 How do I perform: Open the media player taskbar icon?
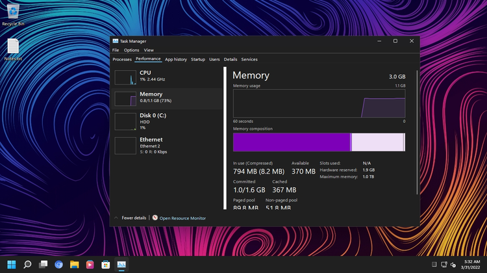90,265
